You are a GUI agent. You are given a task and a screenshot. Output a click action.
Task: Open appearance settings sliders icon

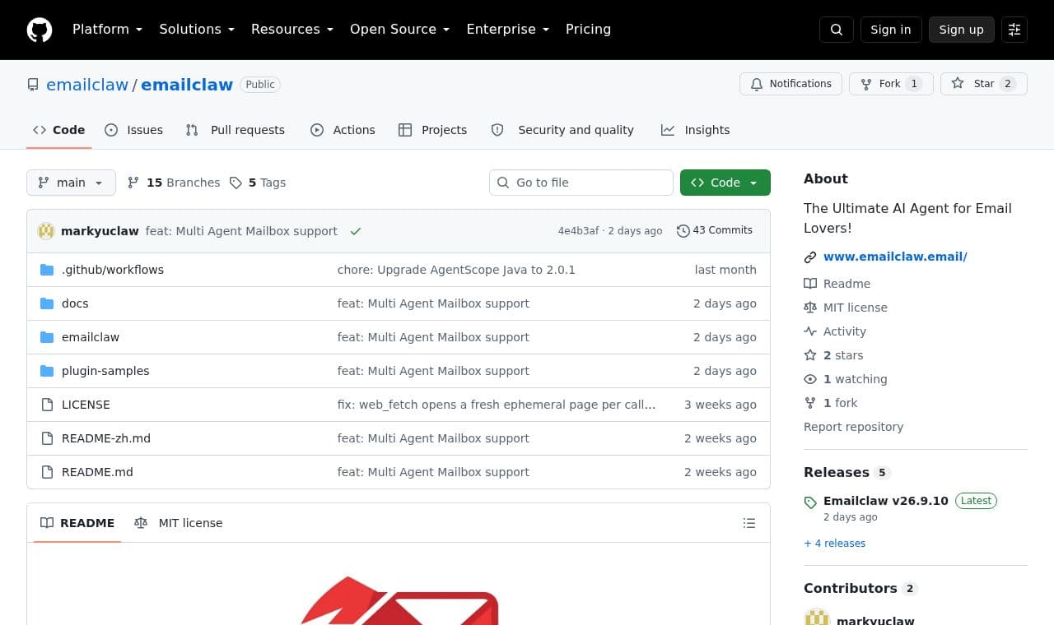pos(1014,30)
